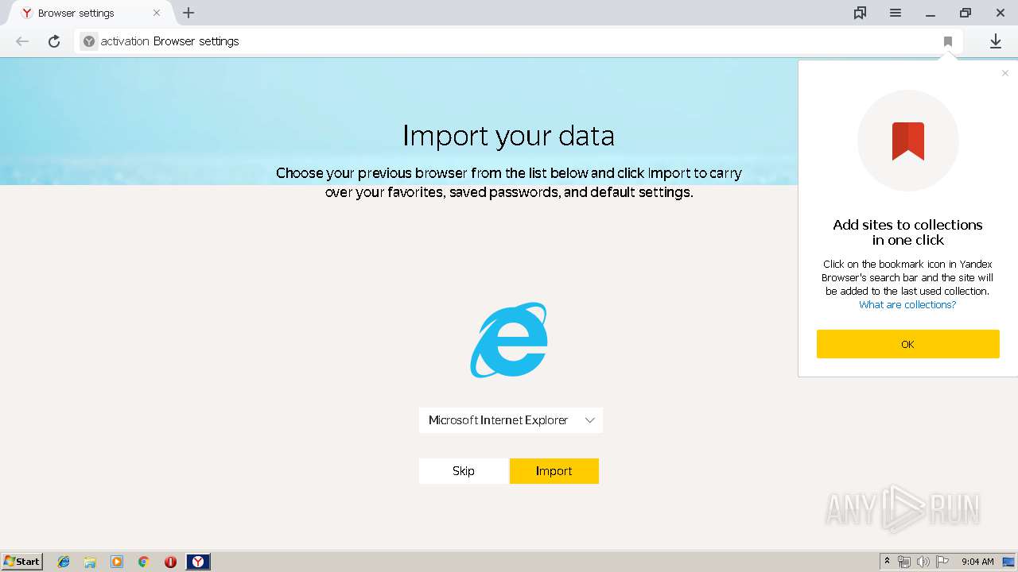Open the collections icon in the title bar
Image resolution: width=1018 pixels, height=572 pixels.
point(860,13)
